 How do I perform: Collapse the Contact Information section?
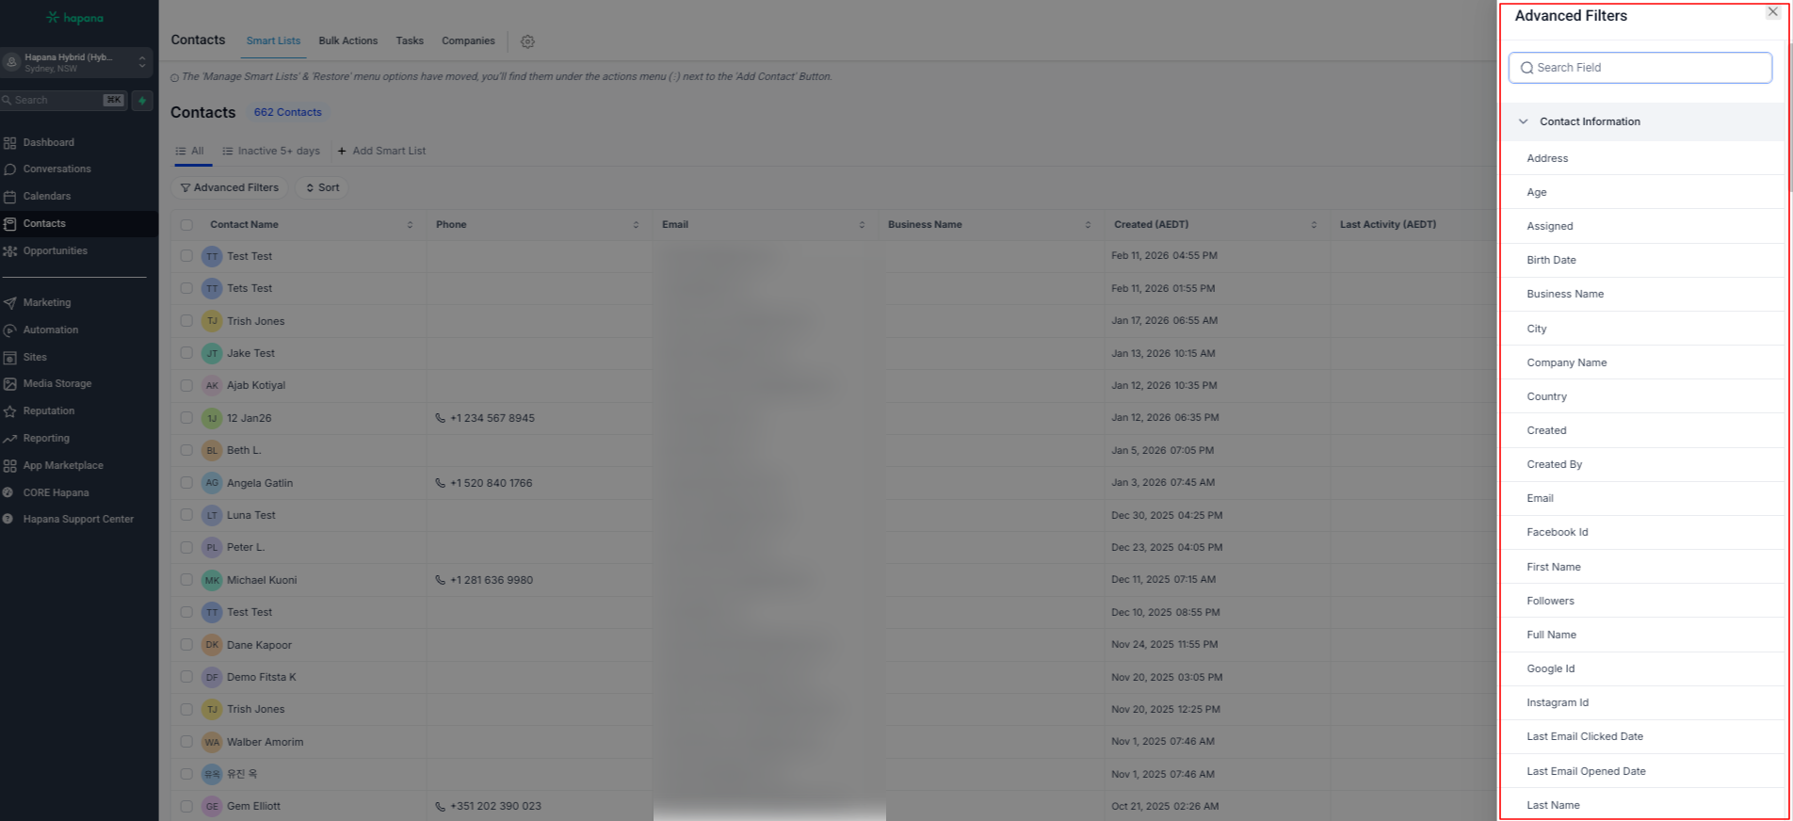tap(1523, 121)
